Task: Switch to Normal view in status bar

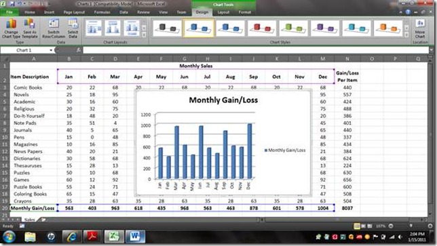Action: pyautogui.click(x=357, y=226)
